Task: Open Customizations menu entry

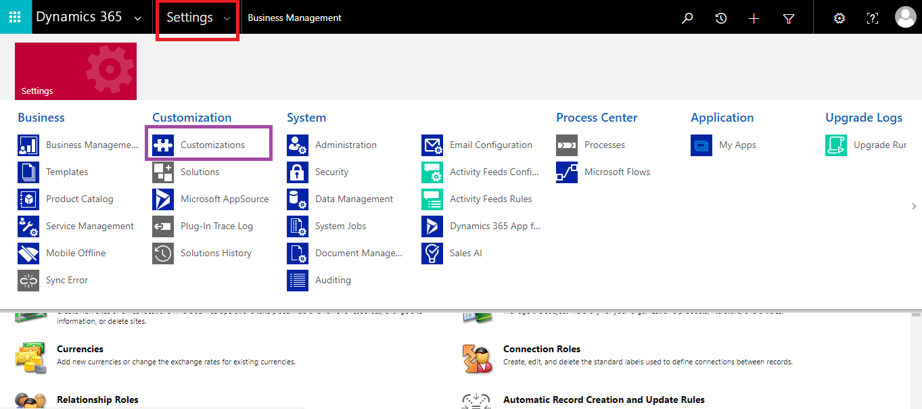Action: [212, 145]
